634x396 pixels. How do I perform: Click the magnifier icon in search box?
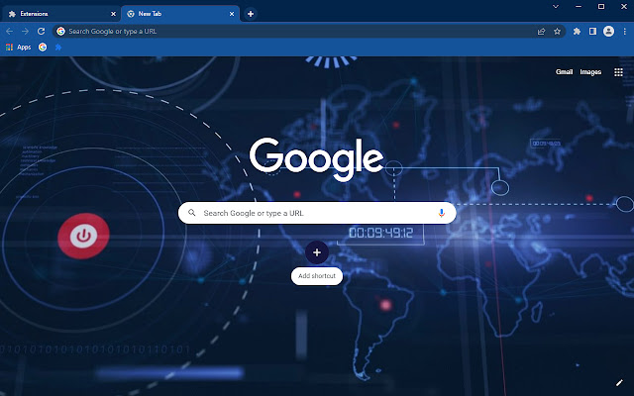tap(191, 213)
